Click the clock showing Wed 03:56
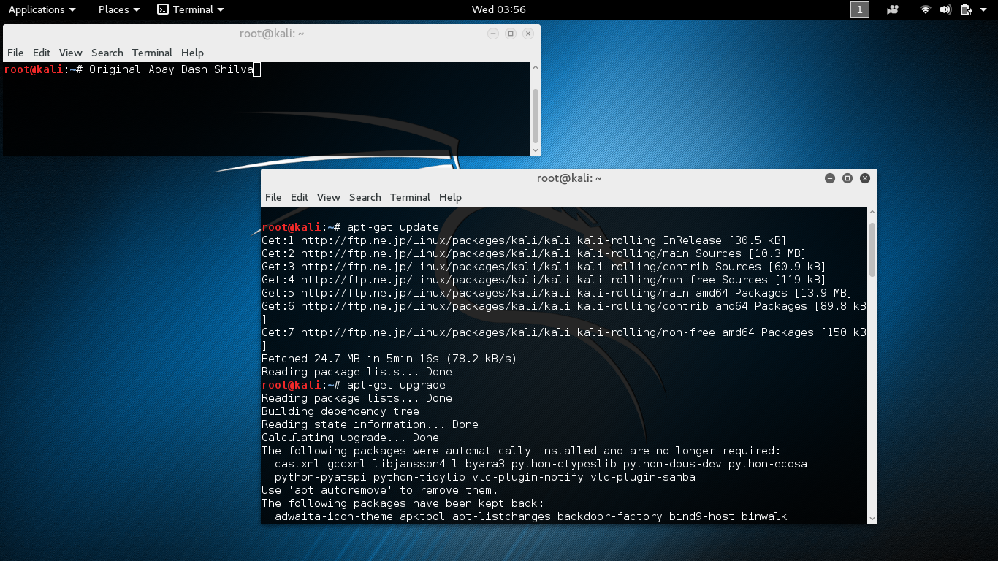This screenshot has width=998, height=561. click(x=499, y=9)
